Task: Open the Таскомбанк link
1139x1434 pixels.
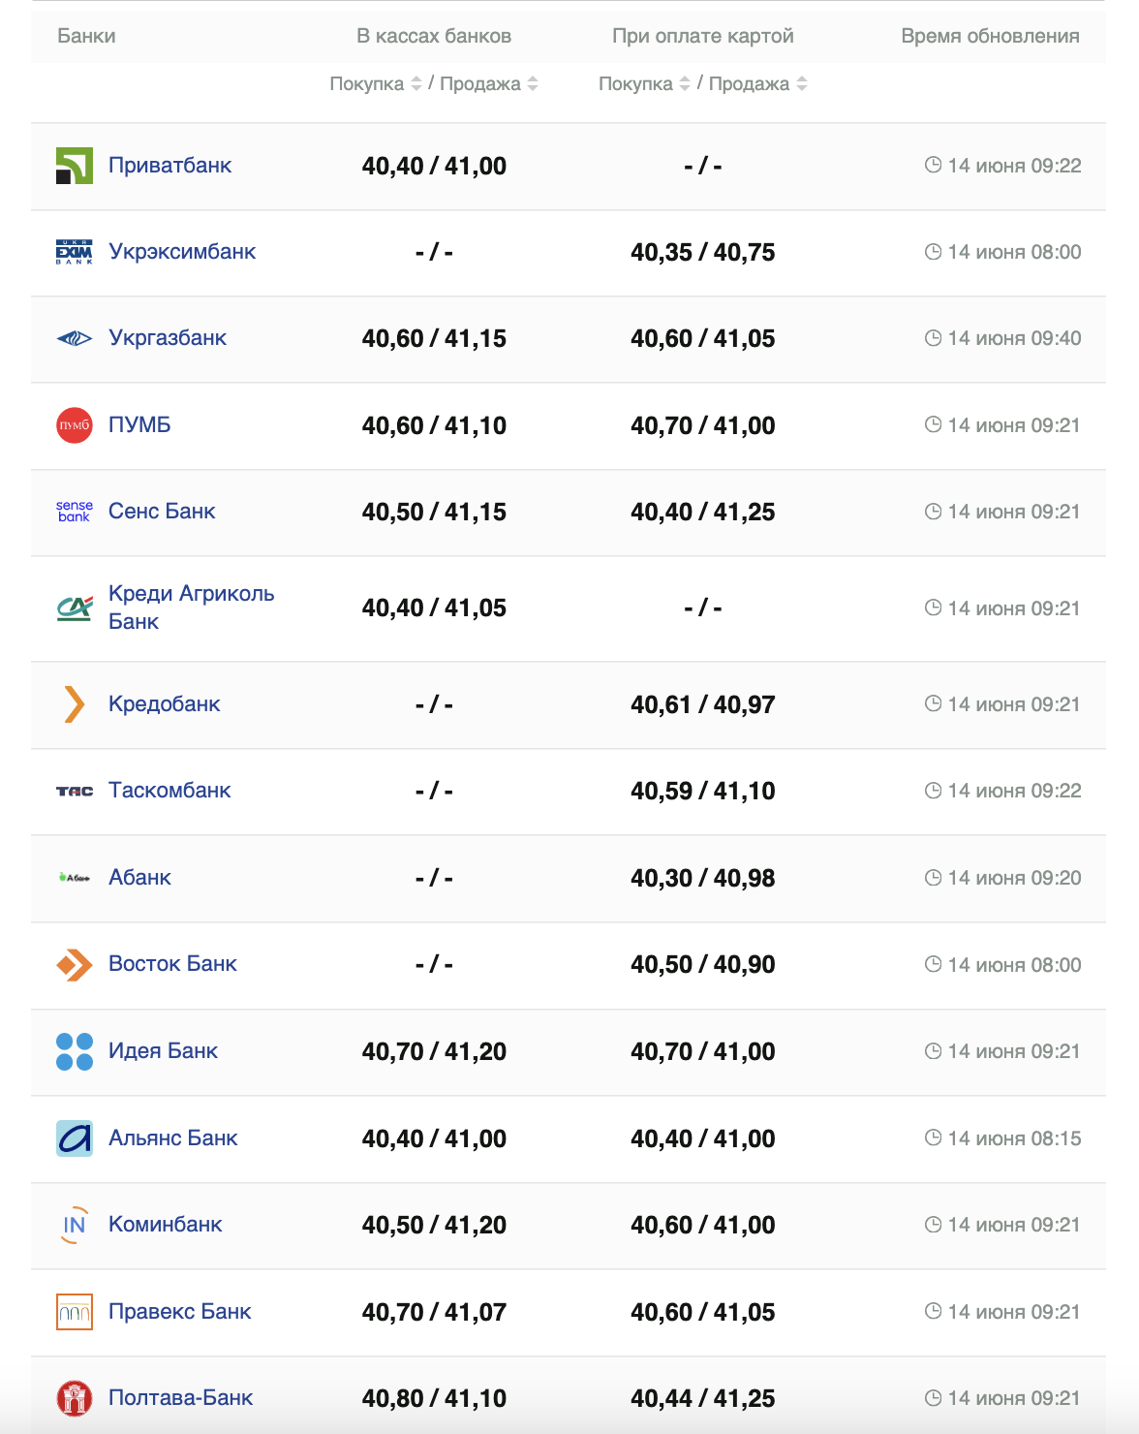Action: pos(169,791)
